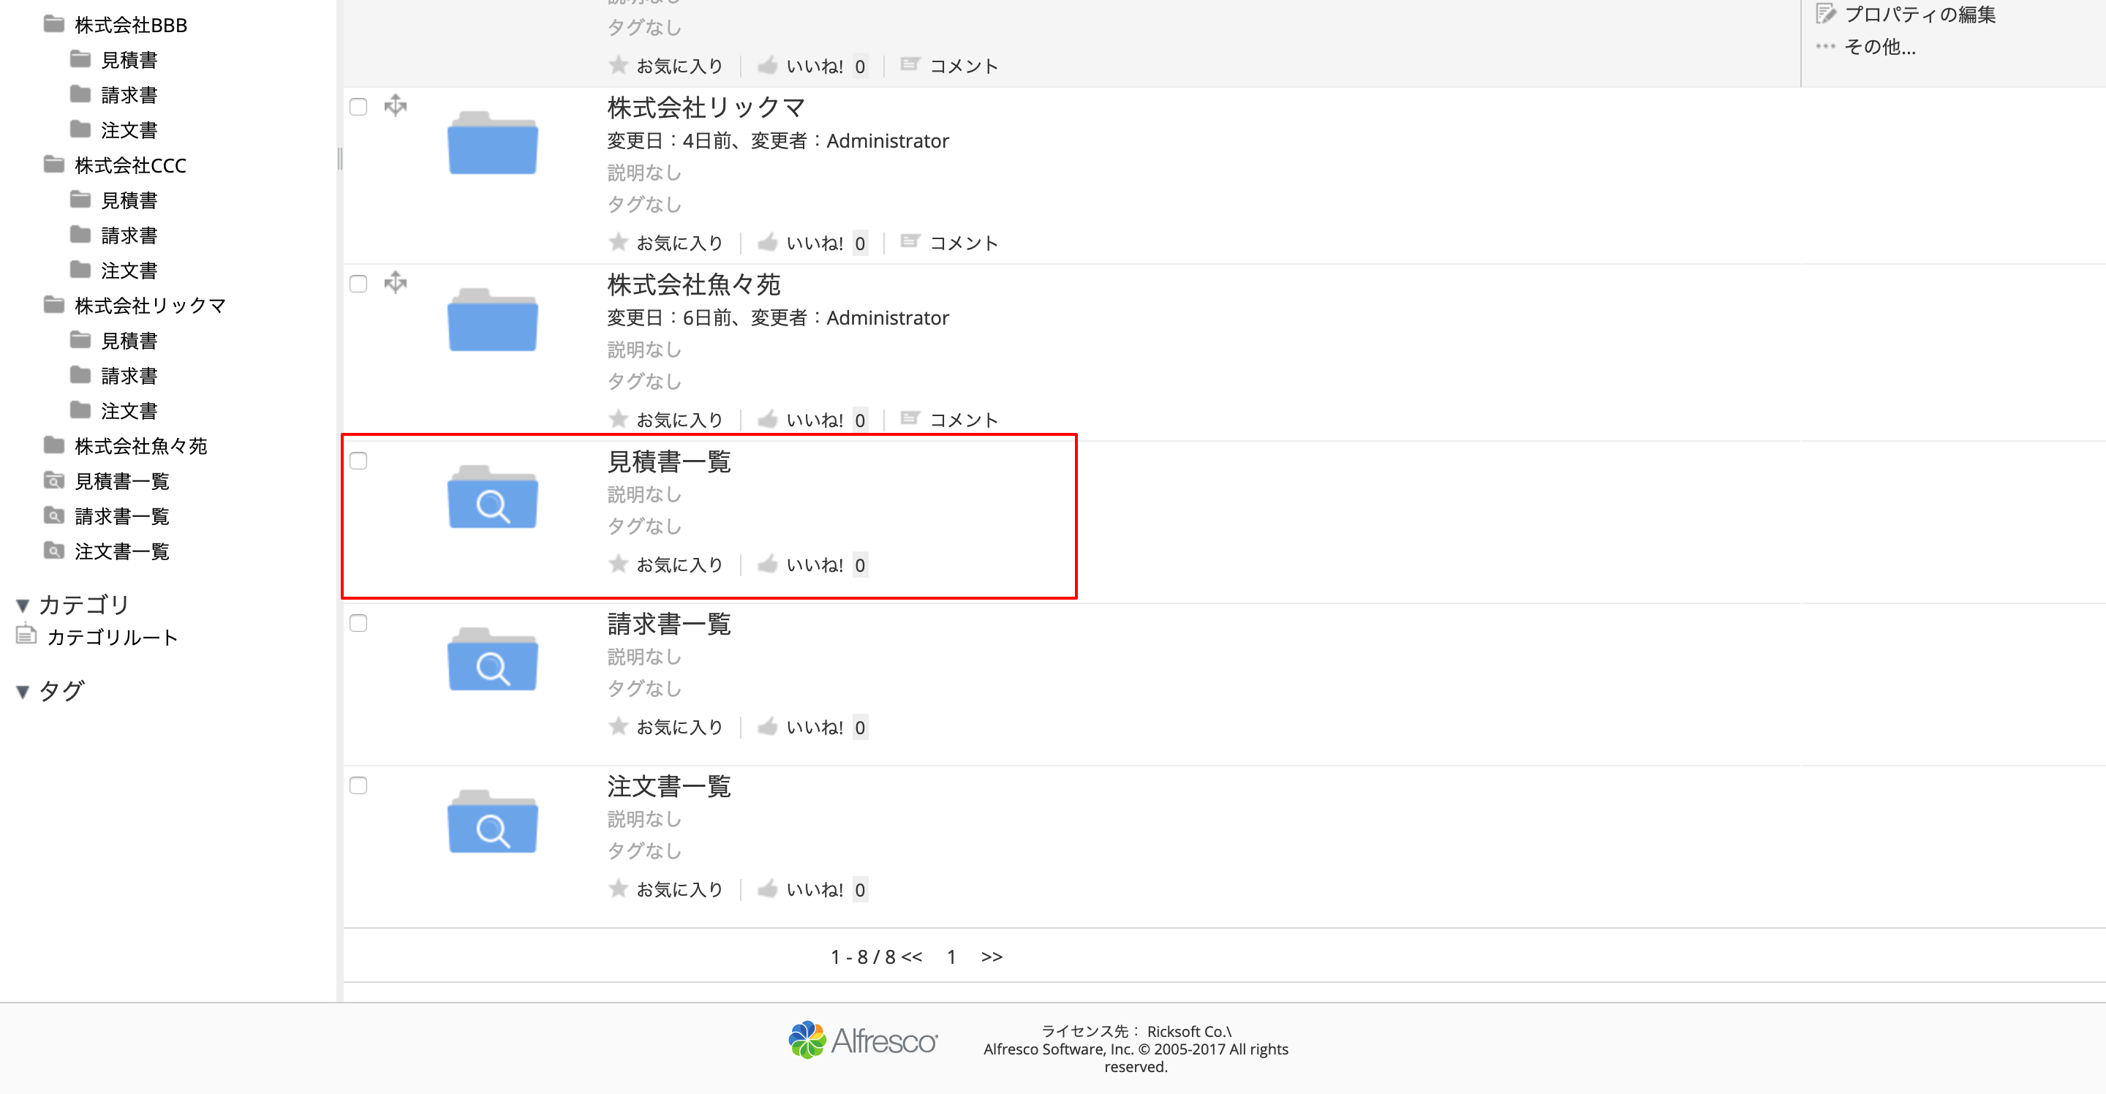Click the 請求書一覧 smart folder thumbnail

[492, 660]
